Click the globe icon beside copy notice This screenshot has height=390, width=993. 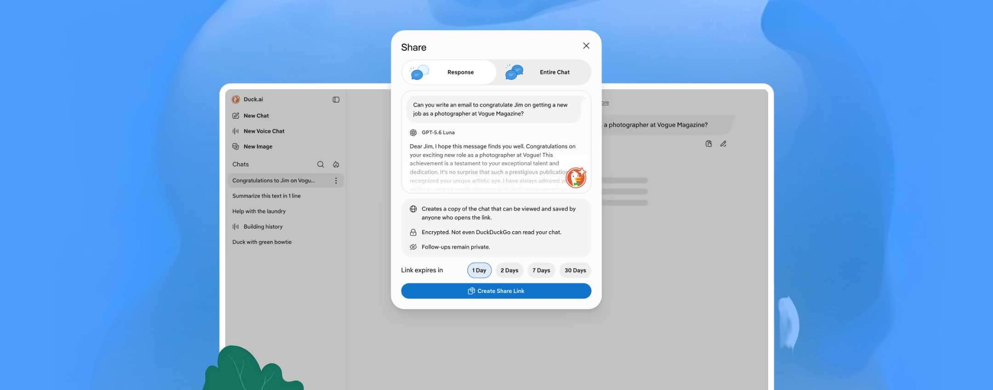click(413, 209)
